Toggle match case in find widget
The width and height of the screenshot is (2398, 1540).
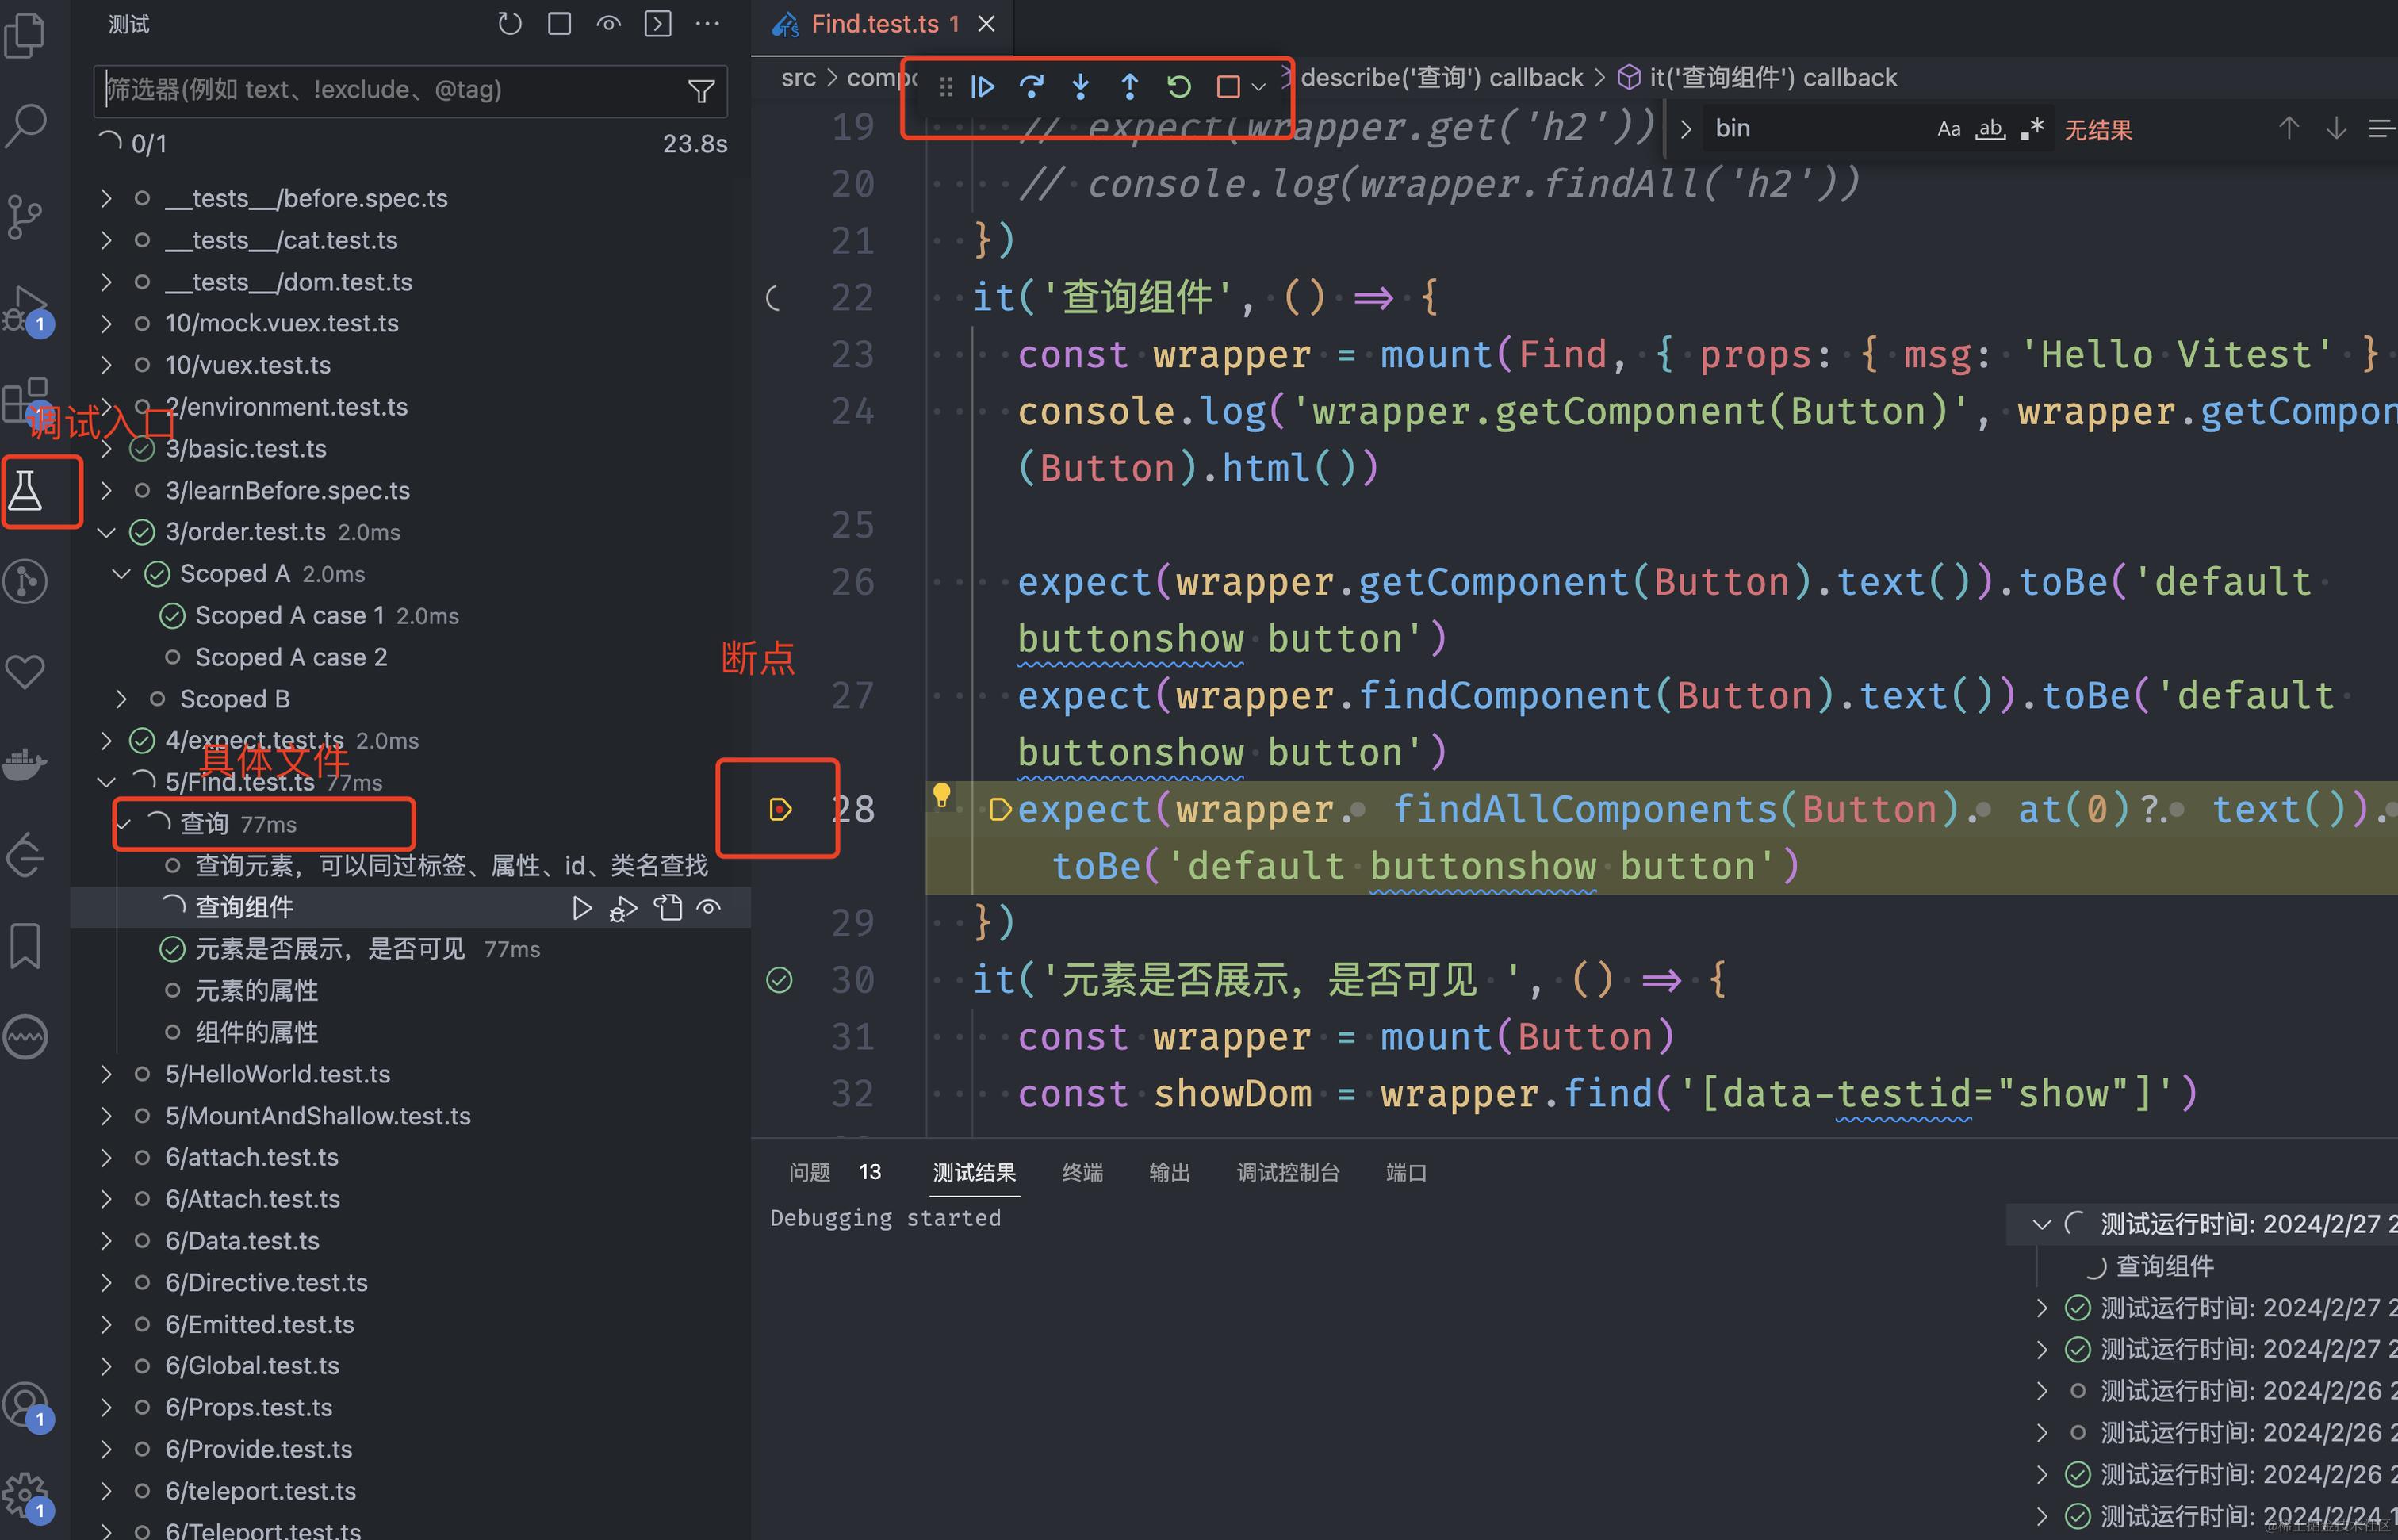(1948, 129)
